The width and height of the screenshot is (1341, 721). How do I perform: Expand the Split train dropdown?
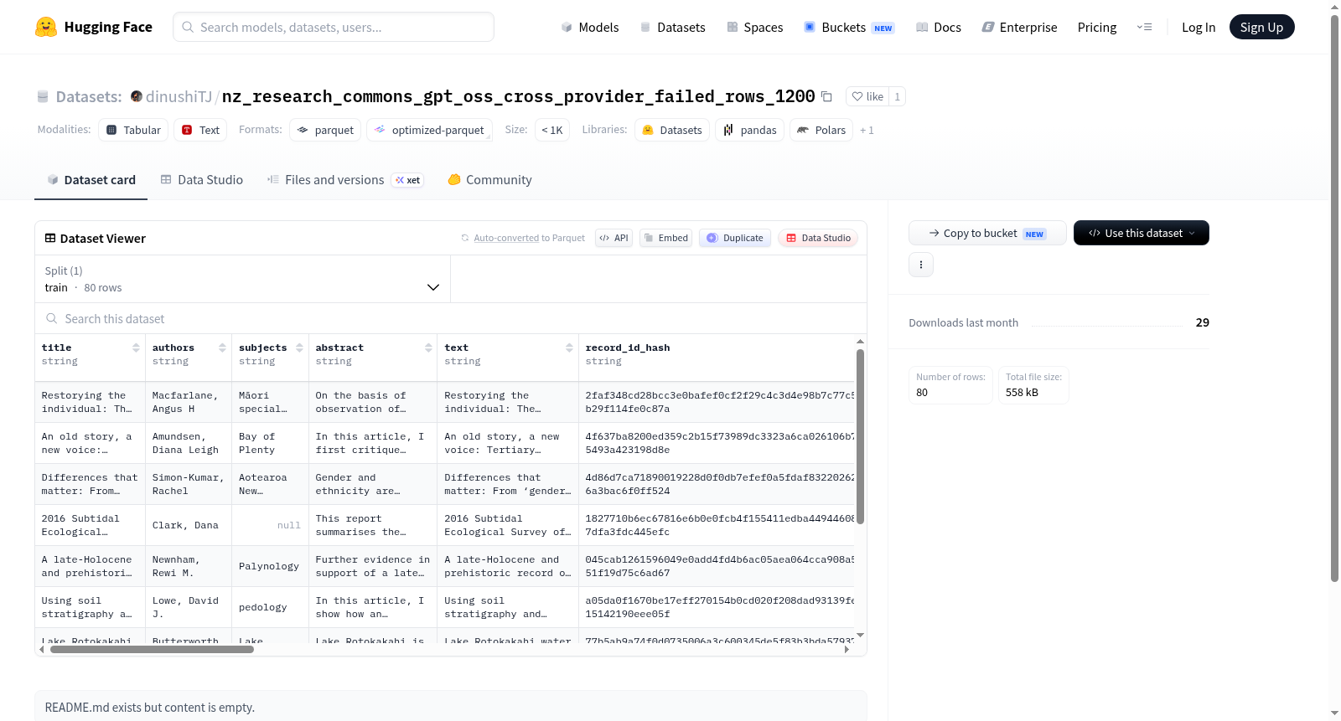click(x=242, y=279)
